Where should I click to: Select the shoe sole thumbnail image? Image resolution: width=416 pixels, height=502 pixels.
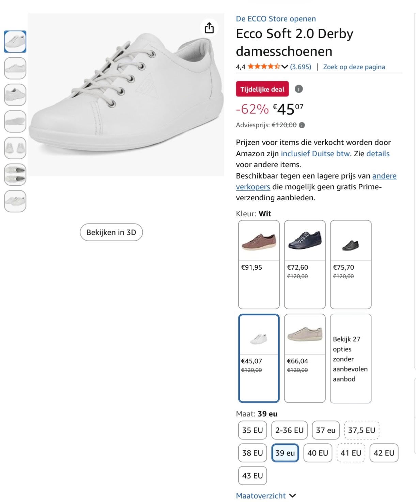tap(15, 121)
